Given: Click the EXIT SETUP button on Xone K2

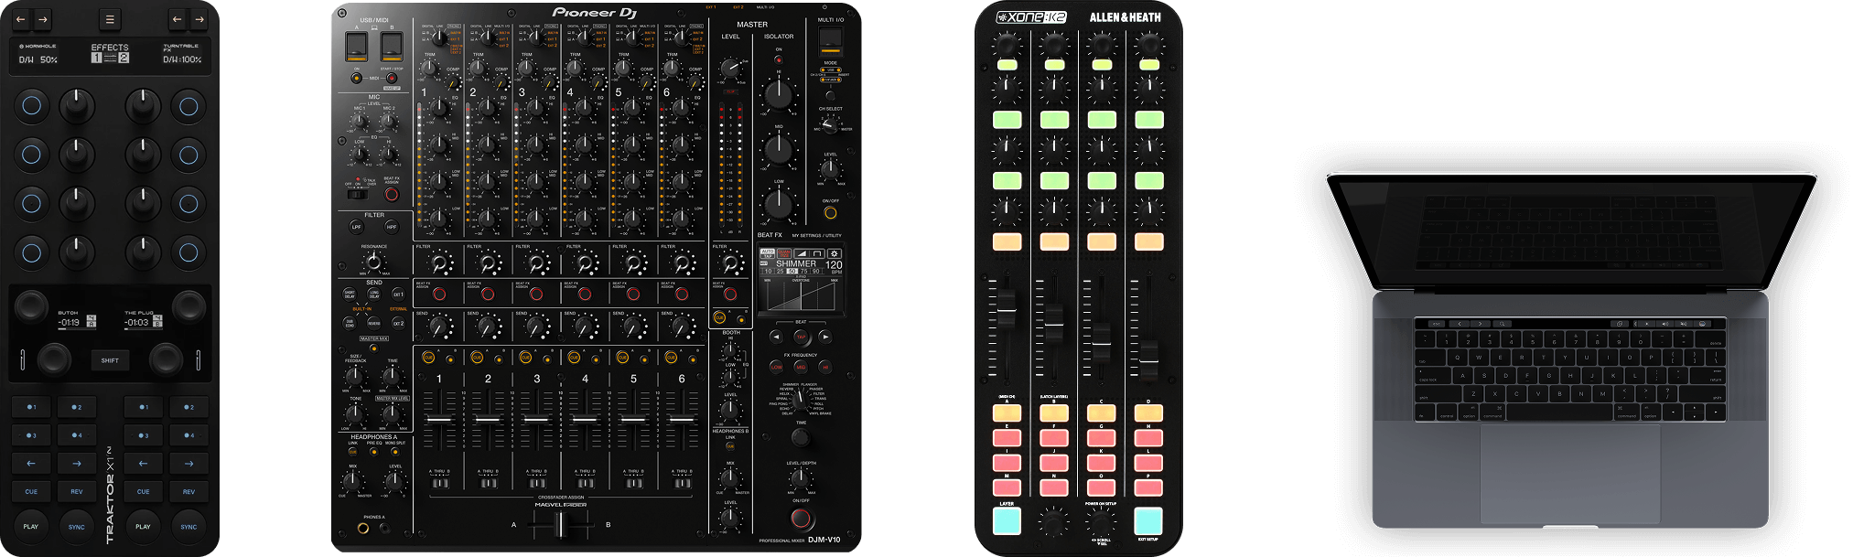Looking at the screenshot, I should tap(1148, 520).
